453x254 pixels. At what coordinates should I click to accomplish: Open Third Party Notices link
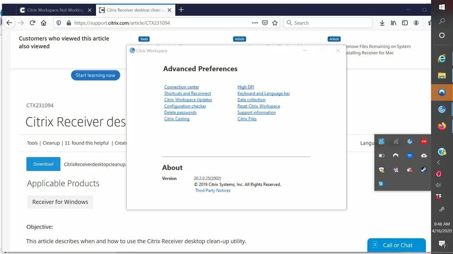pos(212,190)
